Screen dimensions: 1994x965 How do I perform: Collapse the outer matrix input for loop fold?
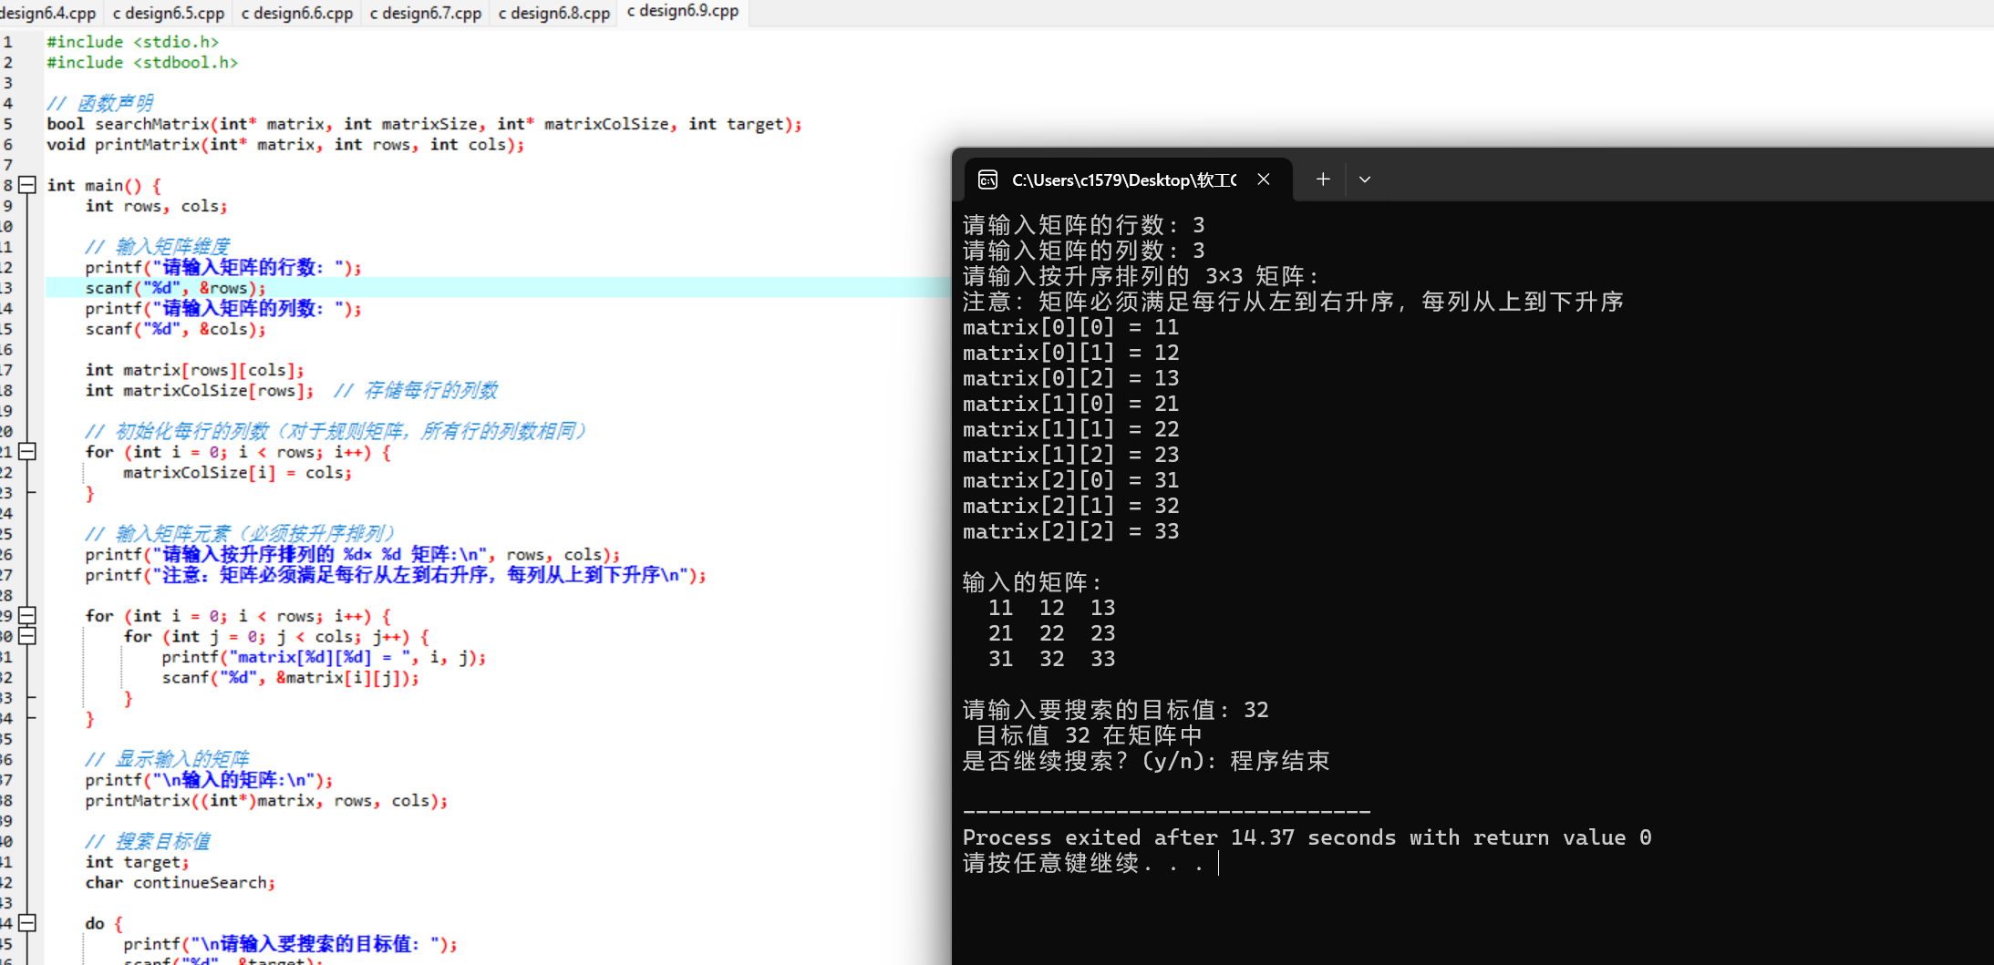(x=27, y=616)
